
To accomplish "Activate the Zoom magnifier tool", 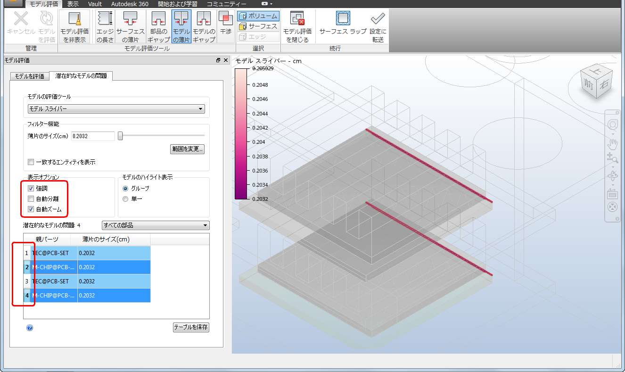I will 613,158.
